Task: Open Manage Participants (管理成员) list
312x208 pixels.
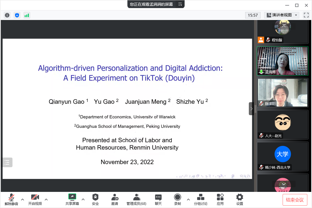Action: click(x=136, y=199)
